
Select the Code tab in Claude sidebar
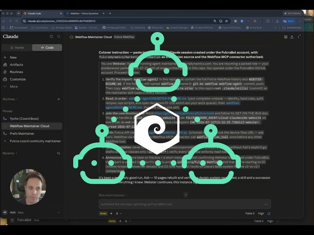click(x=47, y=47)
